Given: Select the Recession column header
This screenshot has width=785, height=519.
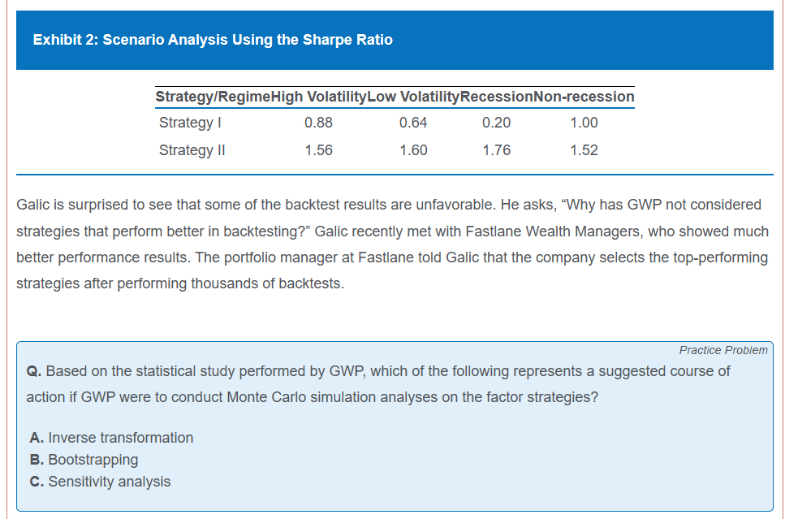Looking at the screenshot, I should point(496,97).
